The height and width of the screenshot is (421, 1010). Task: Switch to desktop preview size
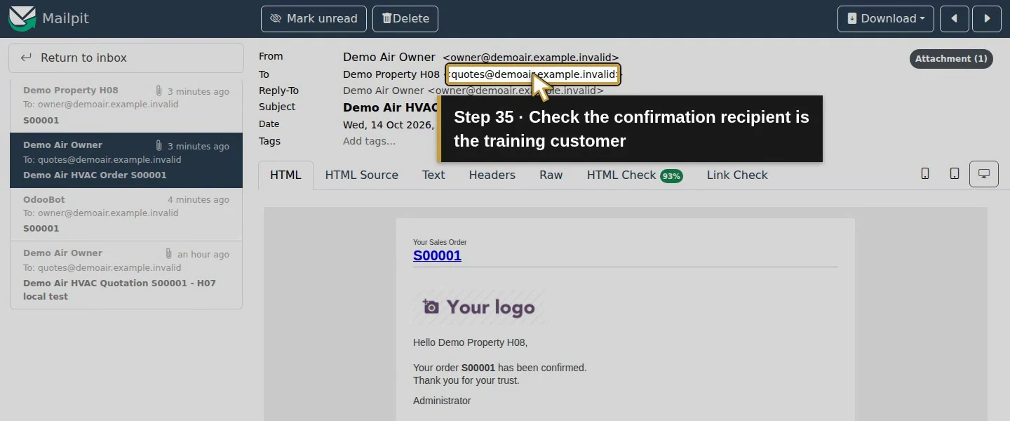pos(984,174)
